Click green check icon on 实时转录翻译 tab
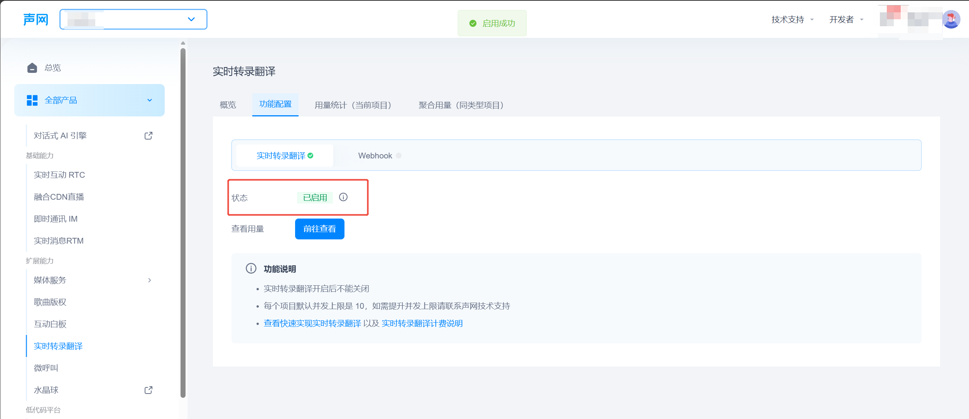Image resolution: width=969 pixels, height=419 pixels. coord(311,156)
